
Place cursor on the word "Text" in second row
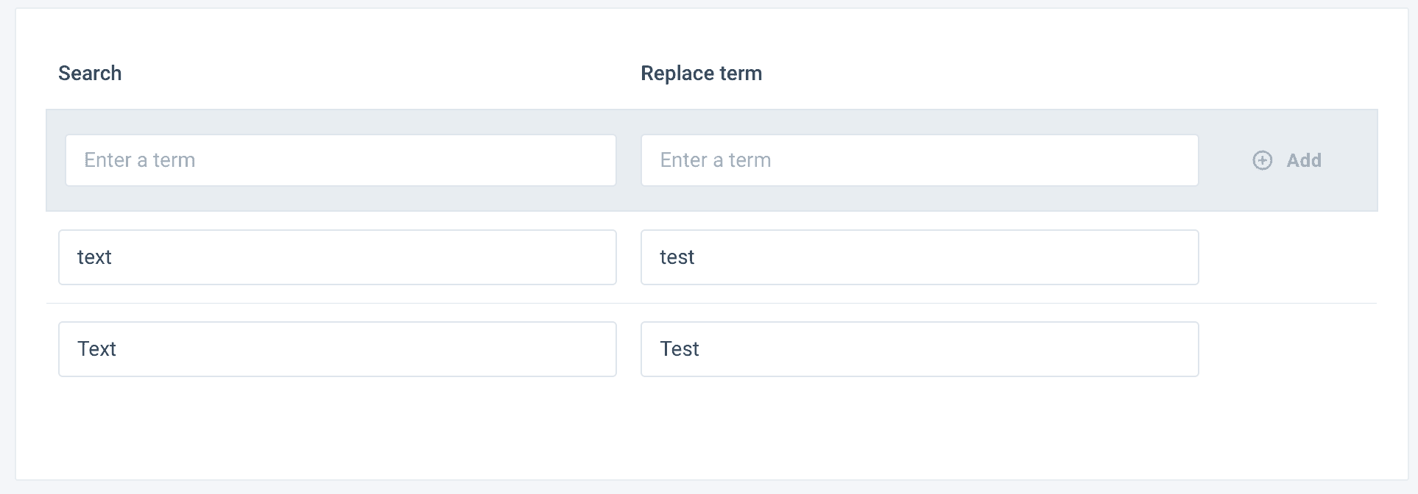pos(96,349)
